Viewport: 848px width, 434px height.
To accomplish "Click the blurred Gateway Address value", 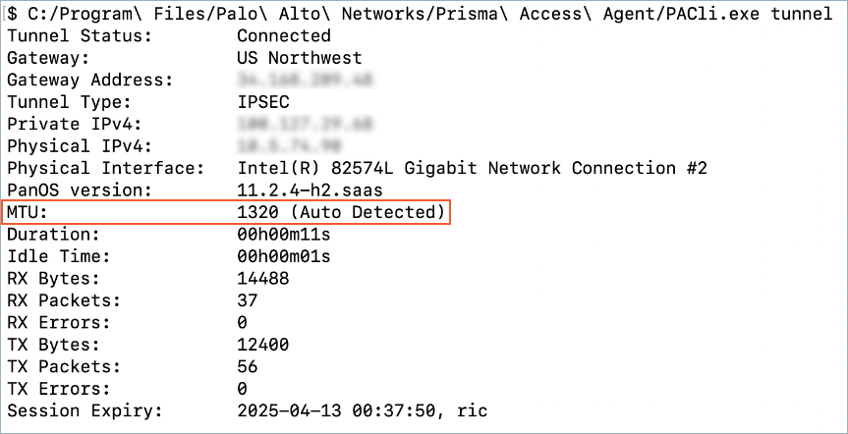I will 305,81.
